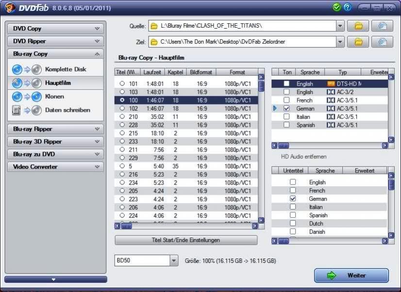Viewport: 401px width, 292px height.
Task: Click the HD Audio entfernen button
Action: pyautogui.click(x=303, y=156)
